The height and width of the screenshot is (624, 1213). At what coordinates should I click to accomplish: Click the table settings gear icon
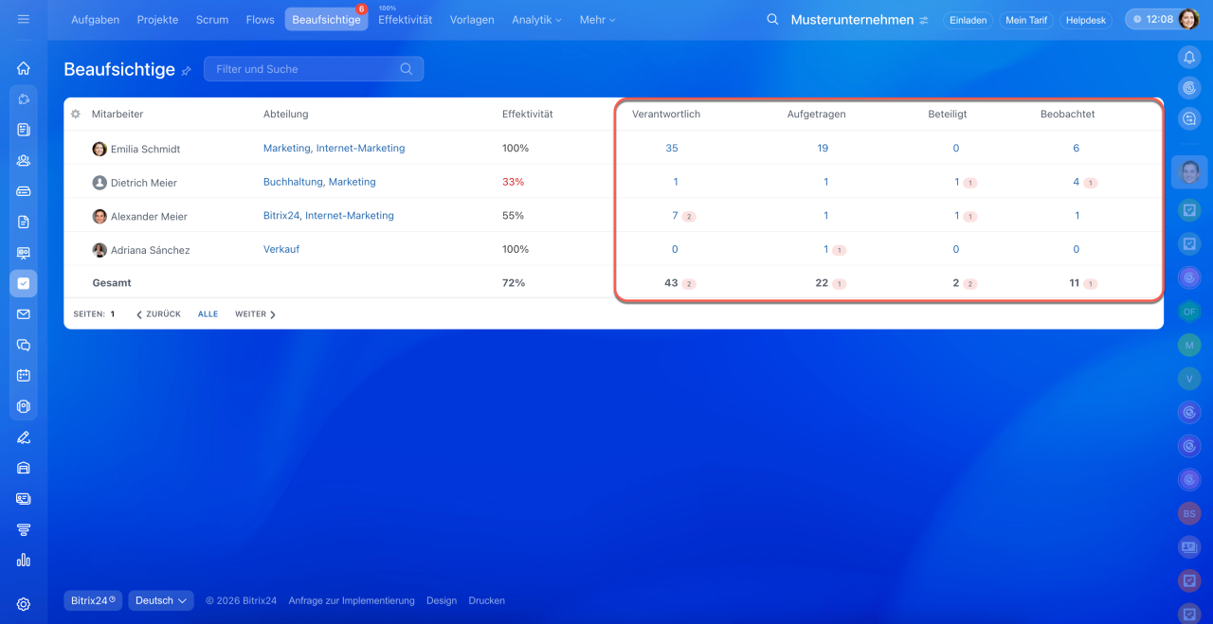(76, 114)
